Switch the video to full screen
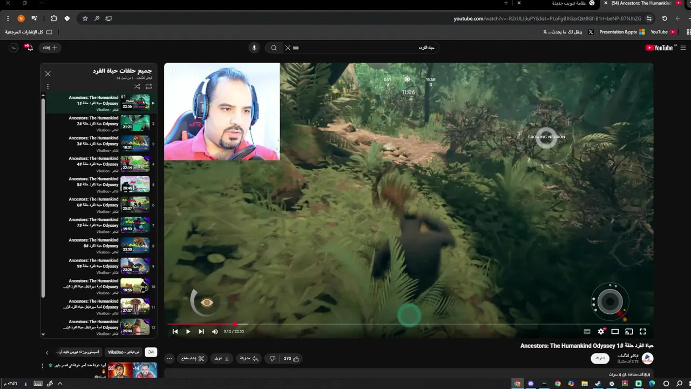 tap(643, 332)
